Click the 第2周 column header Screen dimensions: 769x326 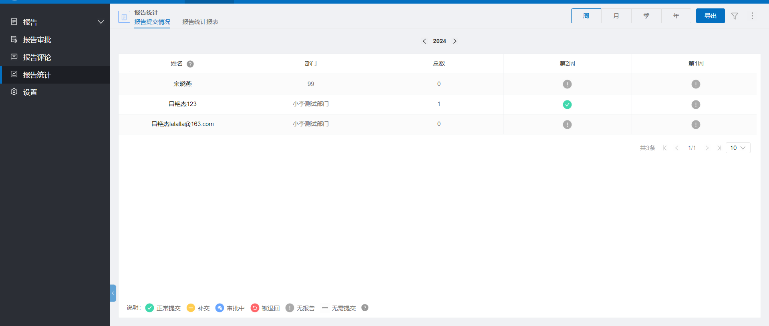567,64
